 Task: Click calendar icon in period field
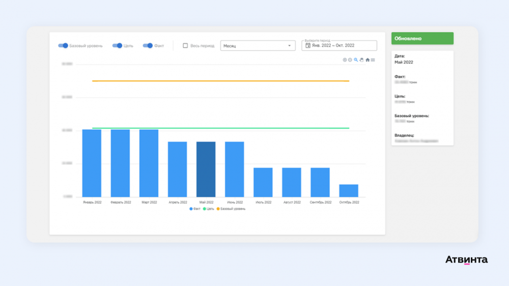click(308, 45)
